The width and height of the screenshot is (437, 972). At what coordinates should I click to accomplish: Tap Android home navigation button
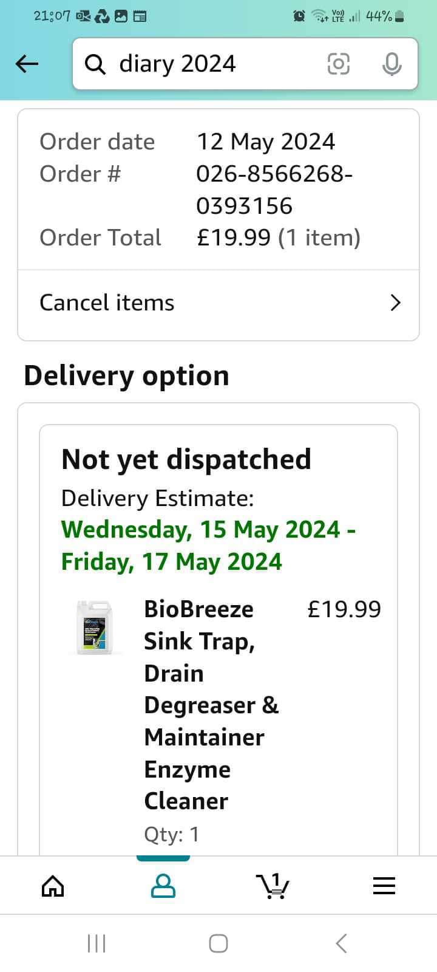[x=218, y=943]
